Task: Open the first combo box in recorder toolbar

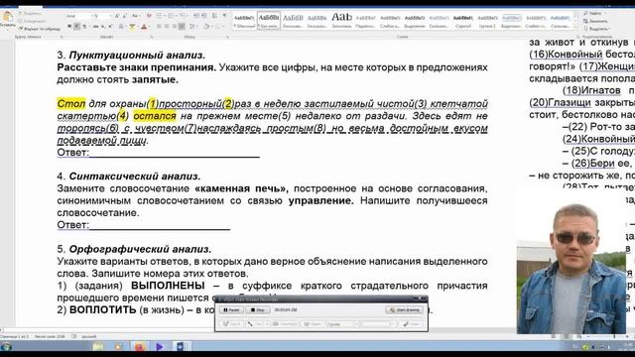Action: coord(343,324)
